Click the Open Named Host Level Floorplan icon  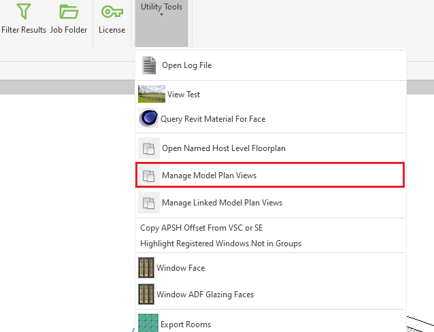(x=149, y=148)
